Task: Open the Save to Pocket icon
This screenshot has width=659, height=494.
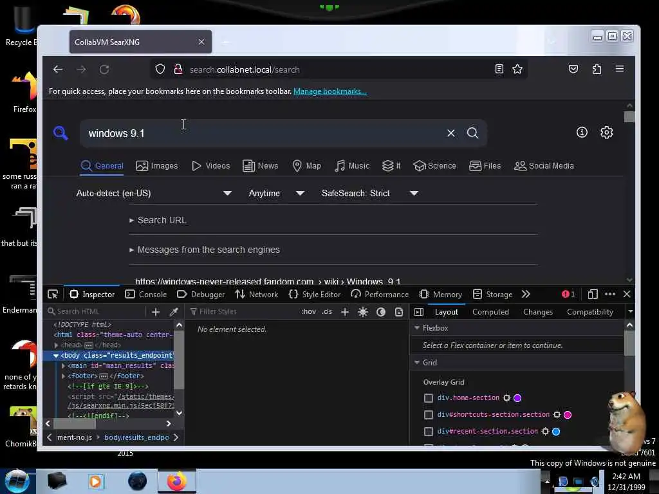Action: (x=573, y=69)
